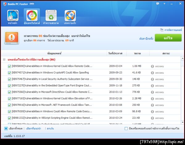Open the title bar dropdown menu arrow

click(x=164, y=4)
